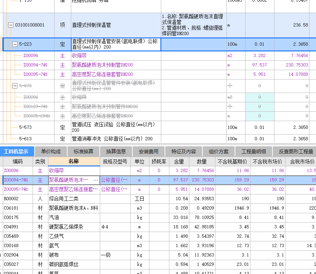Click the 不含税基期价 column header

pos(233,161)
